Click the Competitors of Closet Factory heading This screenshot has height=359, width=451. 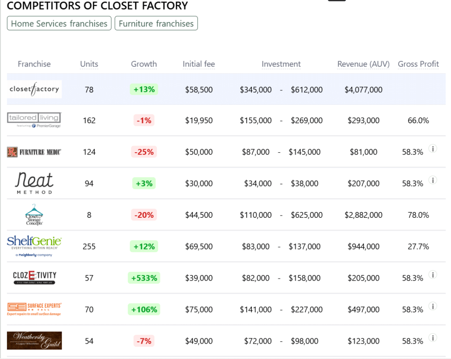97,5
